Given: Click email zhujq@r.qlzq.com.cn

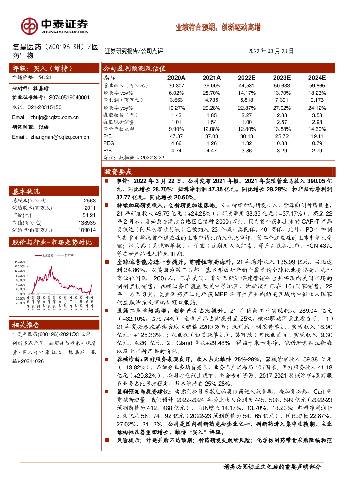Looking at the screenshot, I should point(54,117).
